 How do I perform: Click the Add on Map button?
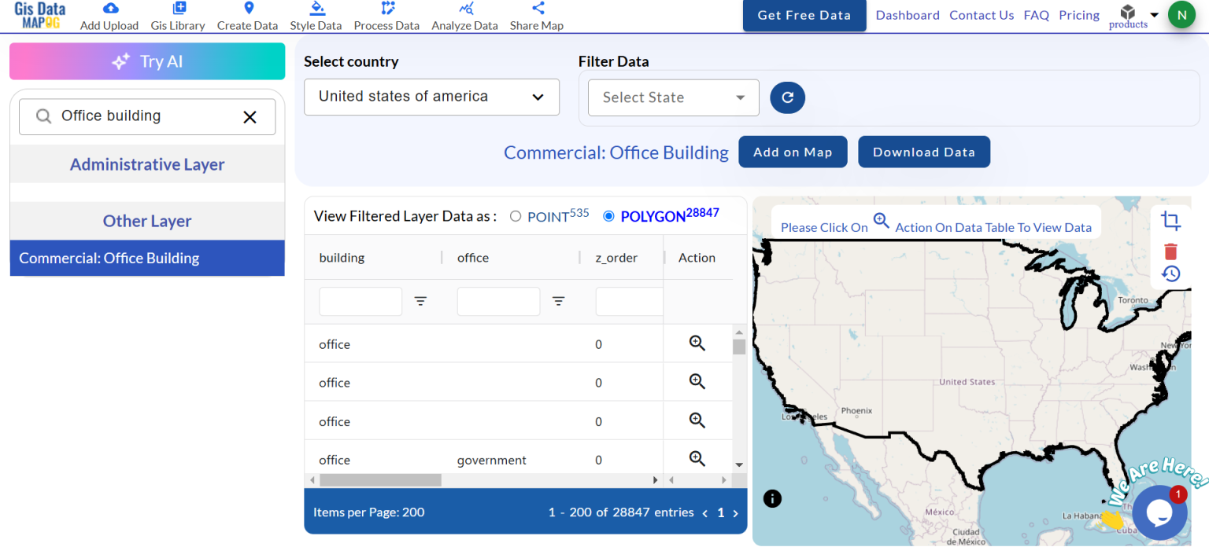(x=793, y=152)
